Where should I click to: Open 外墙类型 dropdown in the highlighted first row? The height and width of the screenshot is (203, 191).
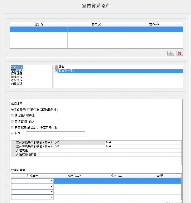tap(51, 181)
